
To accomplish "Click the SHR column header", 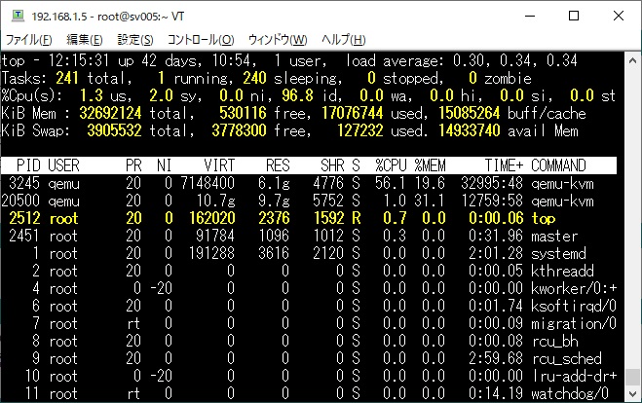I will pos(332,165).
